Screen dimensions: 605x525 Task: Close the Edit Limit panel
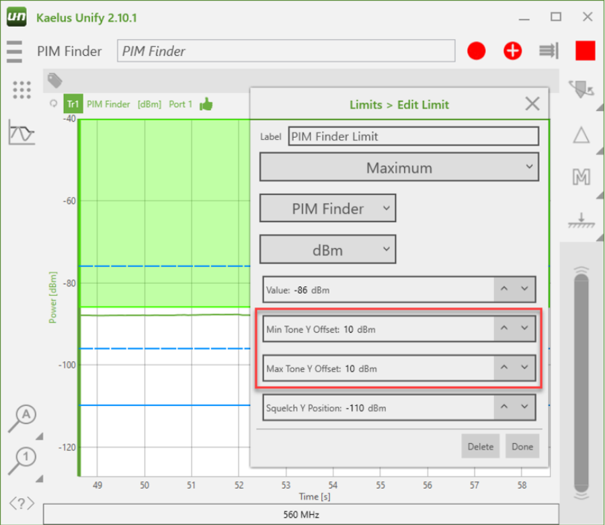532,104
